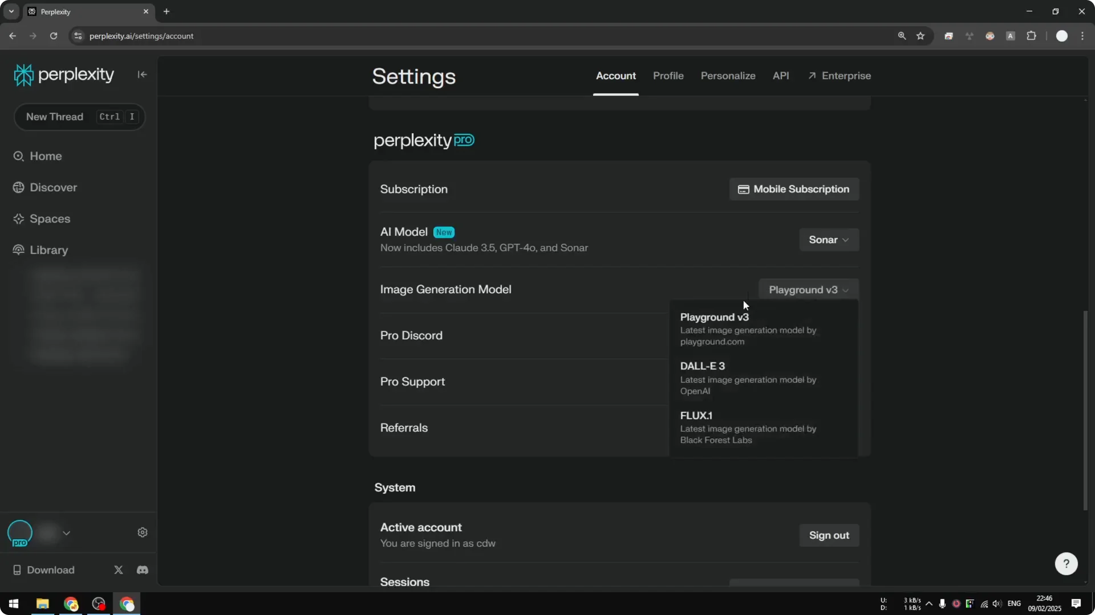1095x615 pixels.
Task: Open the Sonar AI model dropdown
Action: click(828, 240)
